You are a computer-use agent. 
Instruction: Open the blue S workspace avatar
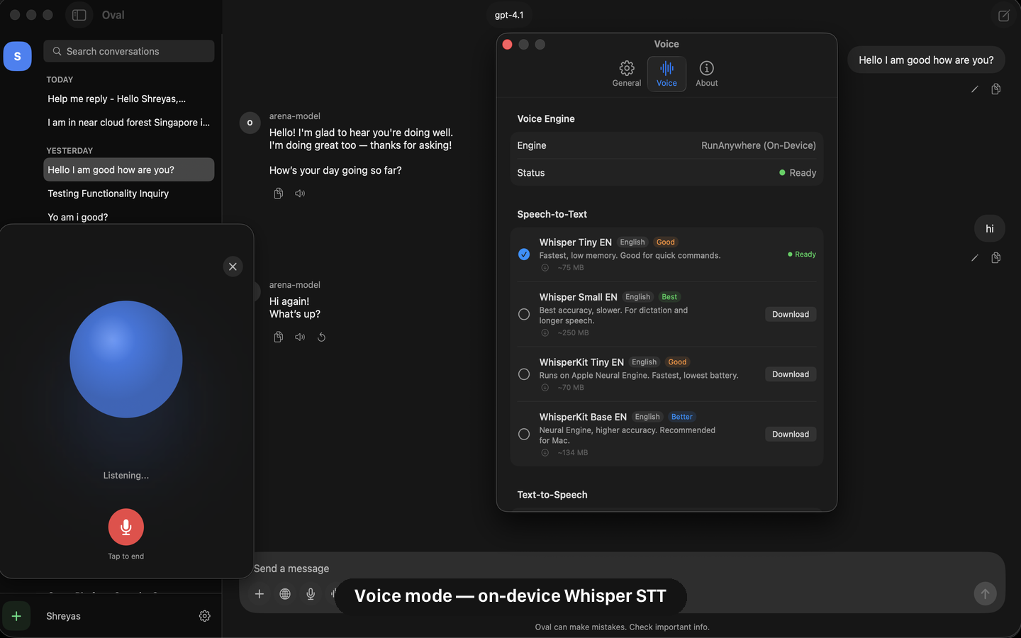[x=18, y=56]
